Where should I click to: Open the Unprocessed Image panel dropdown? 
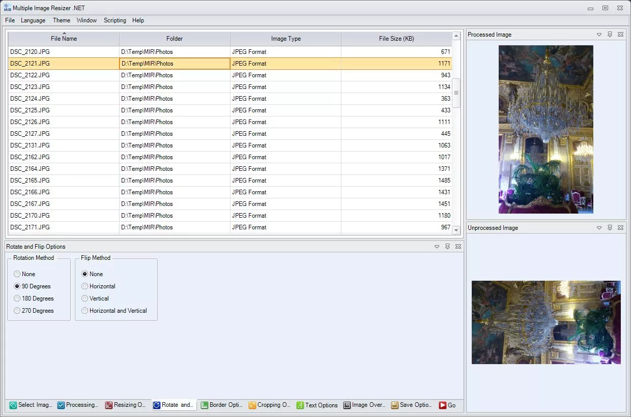[x=599, y=227]
